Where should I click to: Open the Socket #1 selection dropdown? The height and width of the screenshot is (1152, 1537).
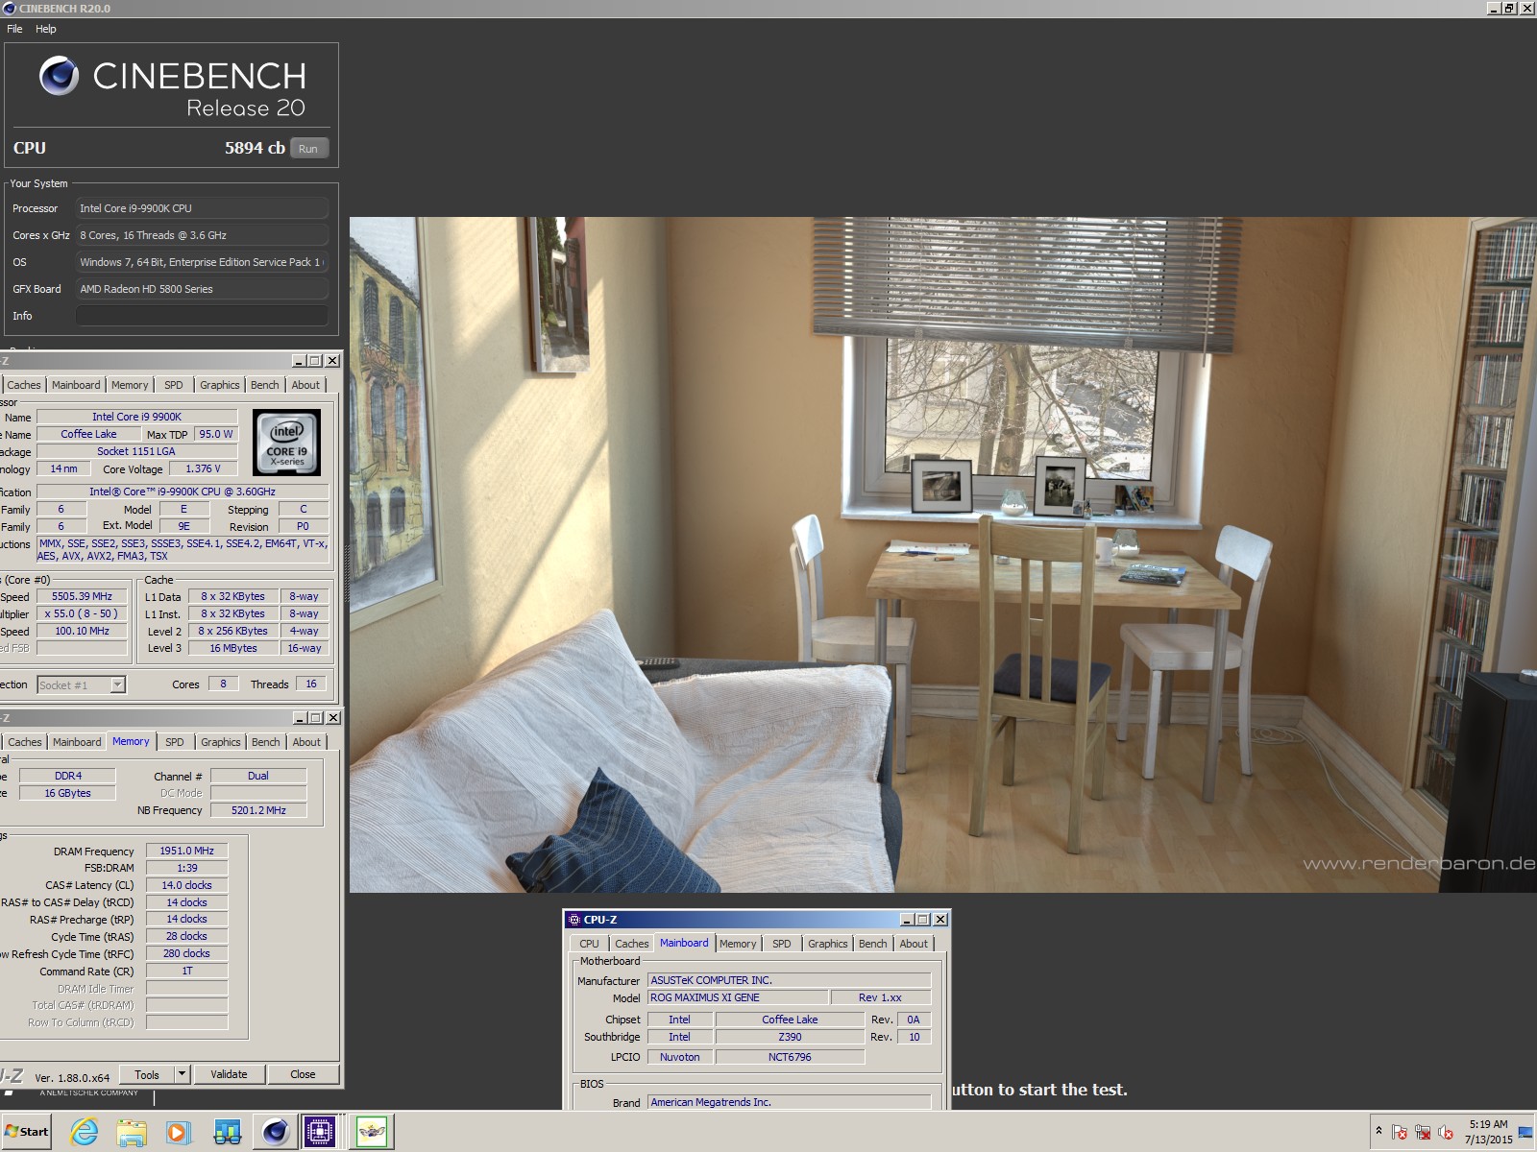pyautogui.click(x=82, y=685)
